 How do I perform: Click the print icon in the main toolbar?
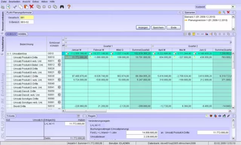click(x=3, y=7)
